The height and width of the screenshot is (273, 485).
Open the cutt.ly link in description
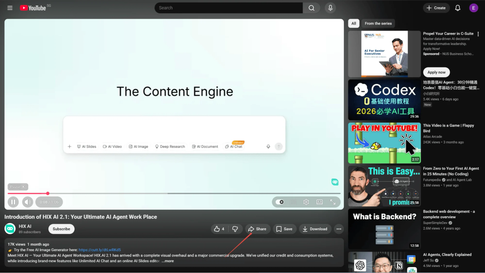[100, 250]
